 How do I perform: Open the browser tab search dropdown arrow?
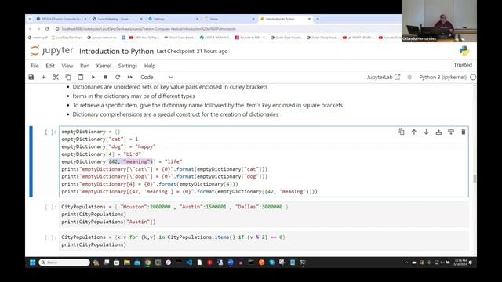(x=30, y=19)
